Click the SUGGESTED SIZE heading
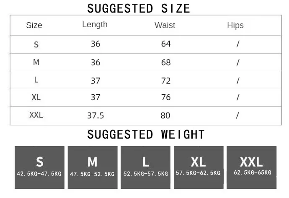Viewport: 289px width, 198px height. point(139,8)
